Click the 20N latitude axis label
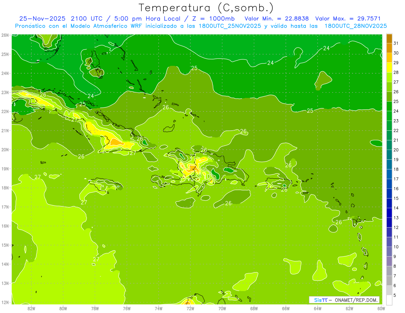 (5, 150)
